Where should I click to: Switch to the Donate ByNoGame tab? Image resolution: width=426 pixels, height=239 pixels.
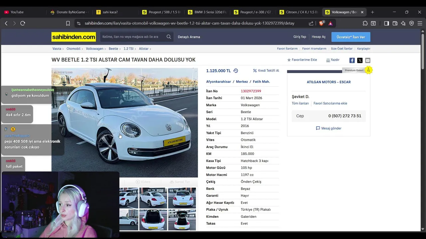(70, 12)
